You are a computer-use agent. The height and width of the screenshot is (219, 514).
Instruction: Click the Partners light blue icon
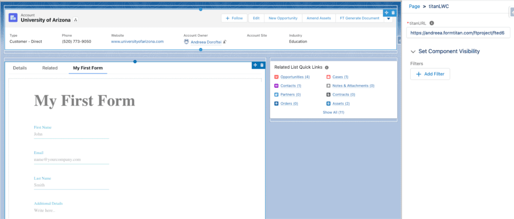[x=277, y=95]
